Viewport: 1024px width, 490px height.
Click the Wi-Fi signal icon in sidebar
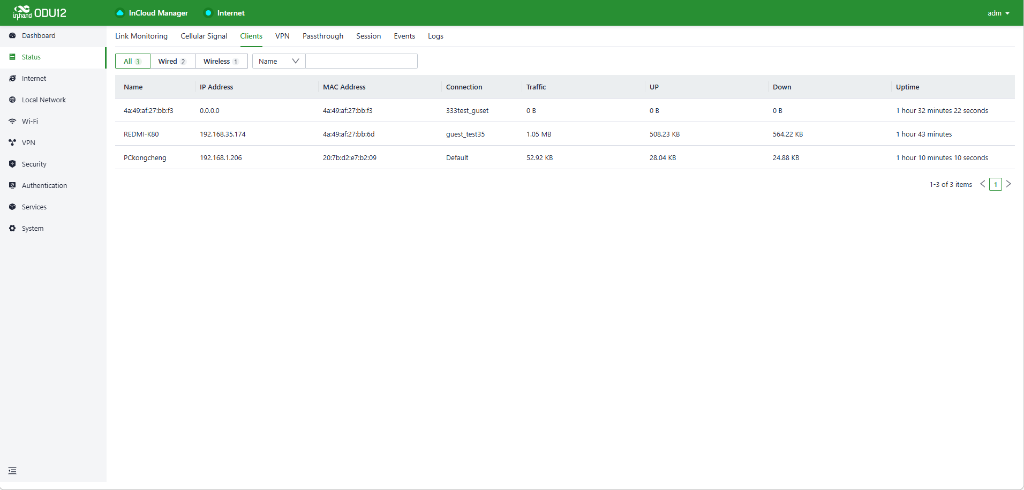(12, 122)
